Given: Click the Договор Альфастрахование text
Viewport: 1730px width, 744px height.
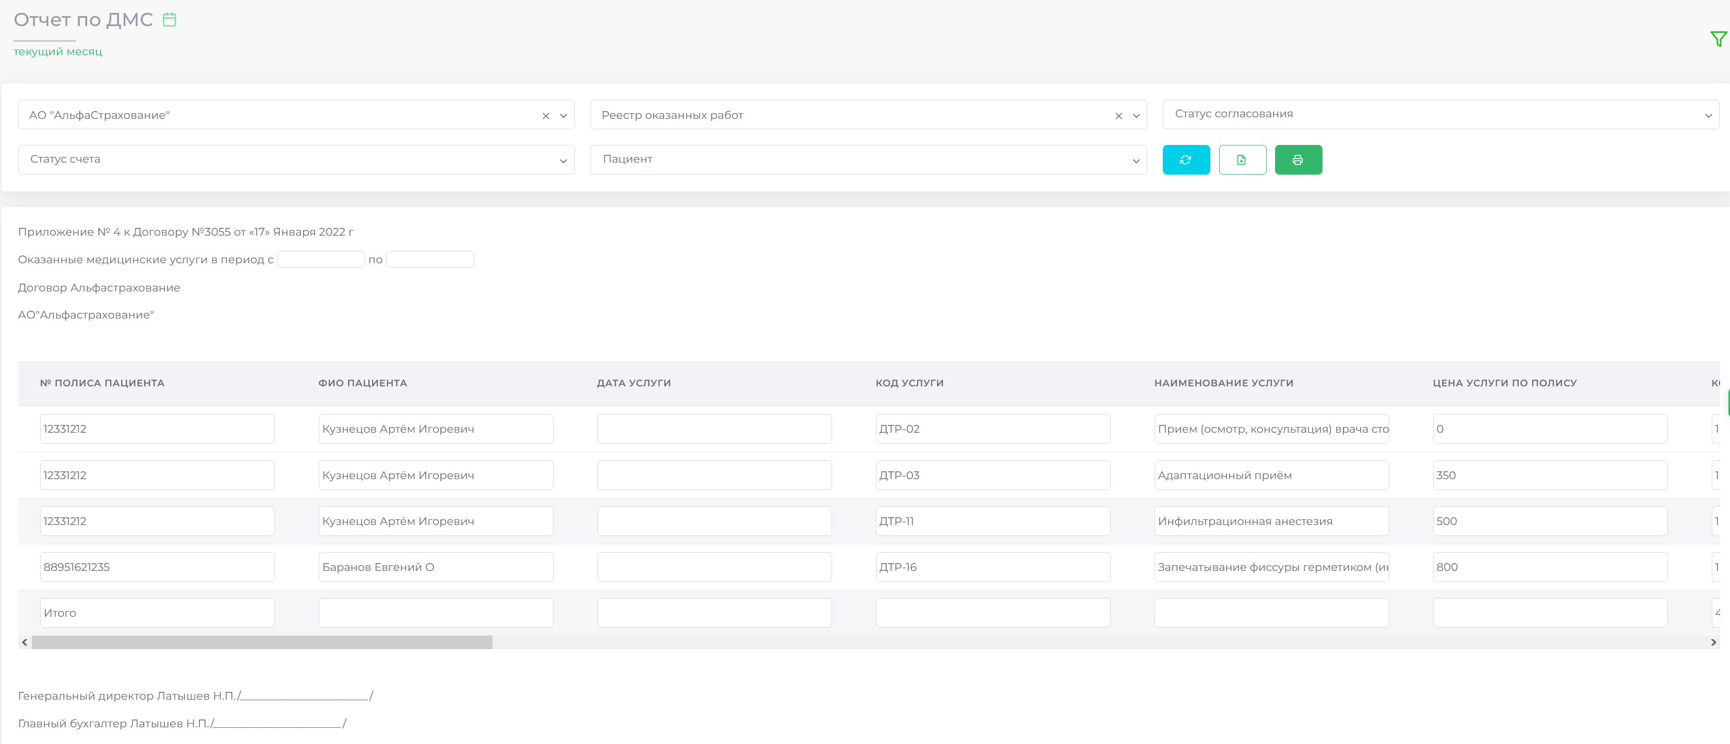Looking at the screenshot, I should click(99, 288).
